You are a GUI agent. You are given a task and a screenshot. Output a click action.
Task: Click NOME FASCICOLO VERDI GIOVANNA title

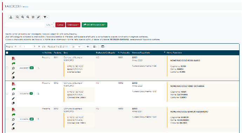click(x=187, y=86)
